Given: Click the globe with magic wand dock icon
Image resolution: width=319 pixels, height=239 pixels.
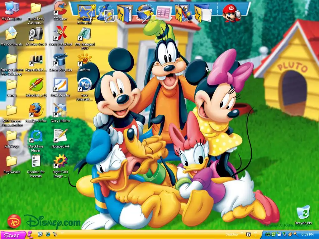Looking at the screenshot, I should (x=145, y=12).
